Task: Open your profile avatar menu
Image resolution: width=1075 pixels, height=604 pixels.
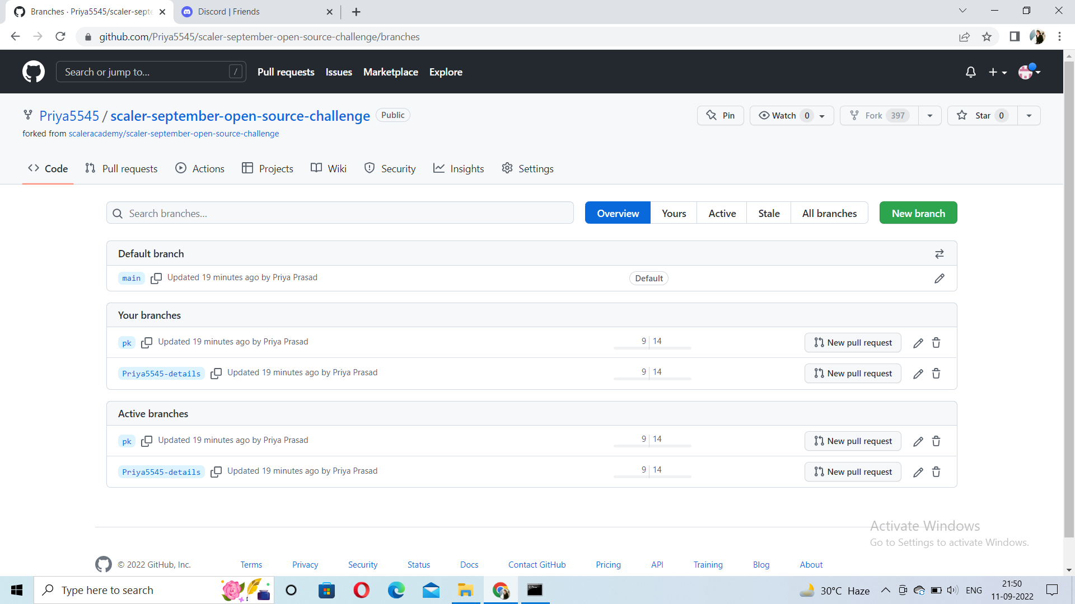Action: click(1029, 72)
